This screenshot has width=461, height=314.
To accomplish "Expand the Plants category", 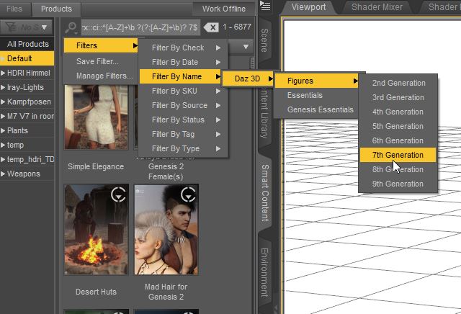I will tap(3, 130).
